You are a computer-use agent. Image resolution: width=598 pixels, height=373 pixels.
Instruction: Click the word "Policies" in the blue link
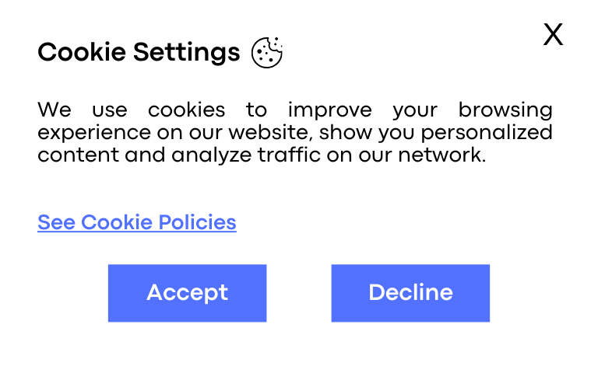[x=197, y=222]
